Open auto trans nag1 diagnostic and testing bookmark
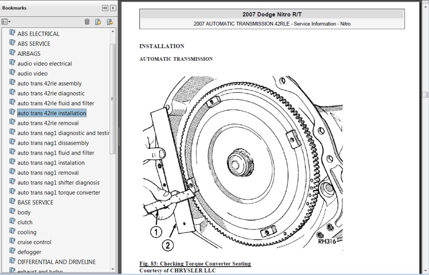 63,133
